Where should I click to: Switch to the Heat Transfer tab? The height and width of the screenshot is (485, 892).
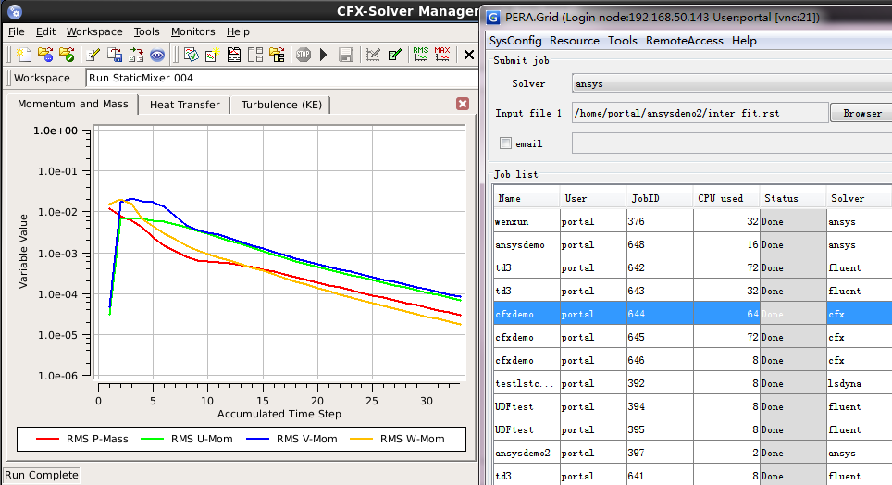[x=184, y=105]
